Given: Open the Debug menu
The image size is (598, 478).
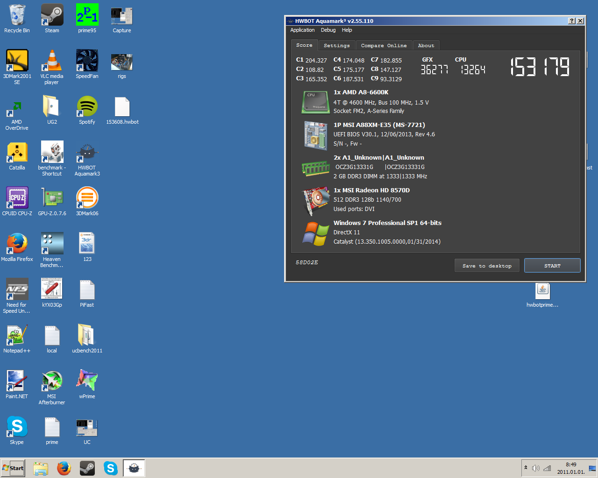Looking at the screenshot, I should [328, 30].
